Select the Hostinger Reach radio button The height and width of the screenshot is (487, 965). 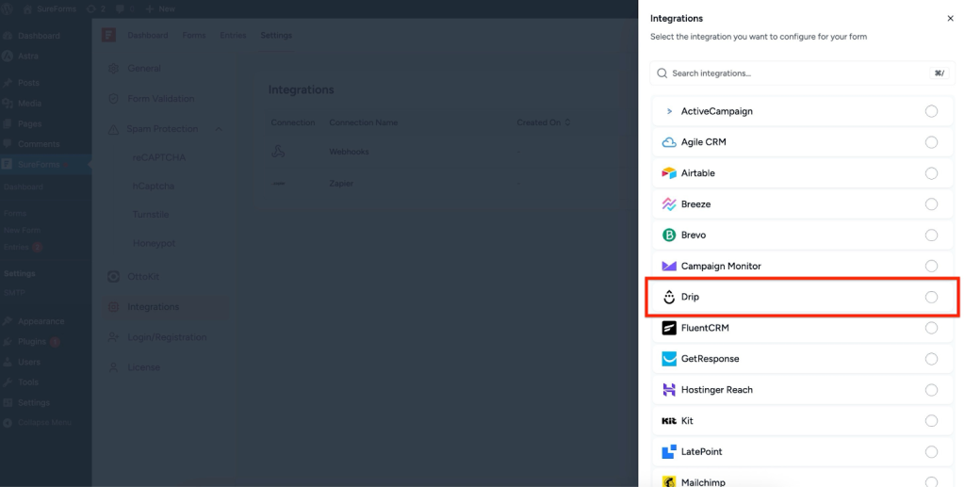(x=931, y=390)
